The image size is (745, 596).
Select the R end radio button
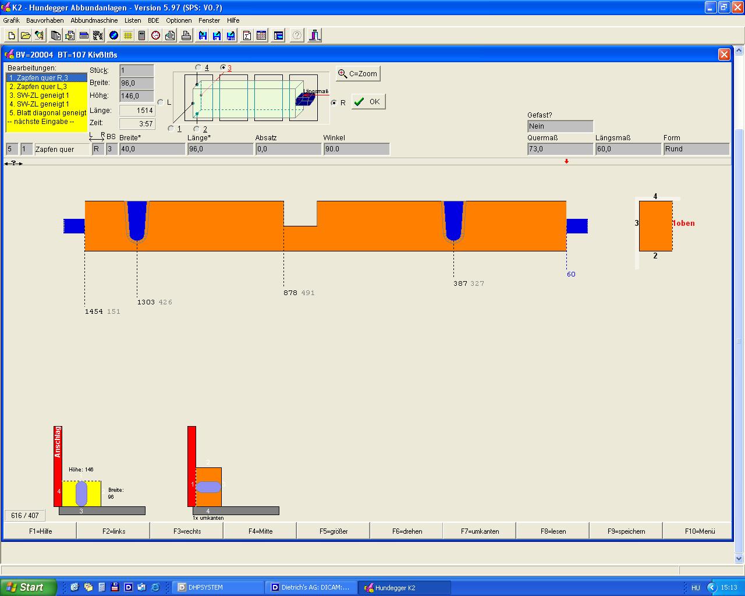point(334,102)
